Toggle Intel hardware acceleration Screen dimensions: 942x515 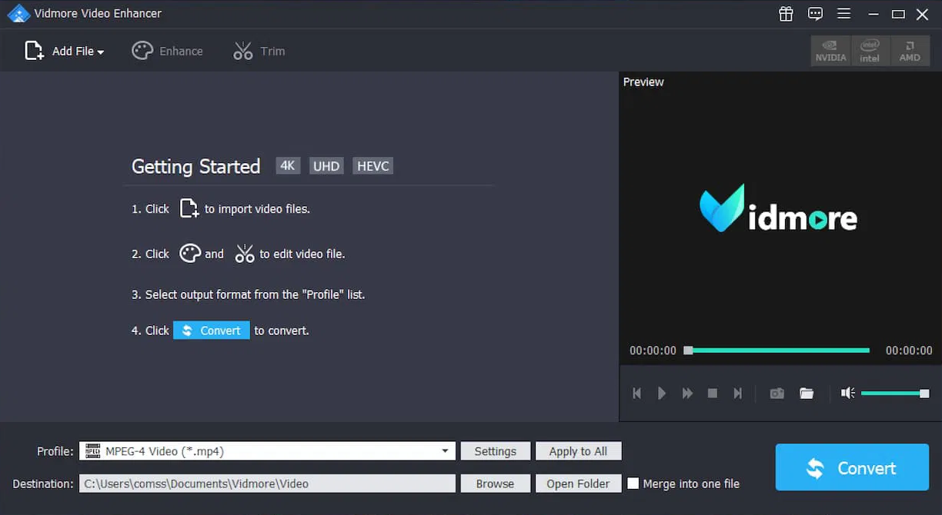pyautogui.click(x=870, y=51)
